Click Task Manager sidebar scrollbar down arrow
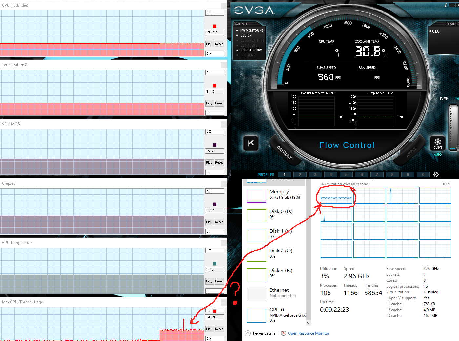Viewport: 459px width, 341px height. [x=308, y=323]
